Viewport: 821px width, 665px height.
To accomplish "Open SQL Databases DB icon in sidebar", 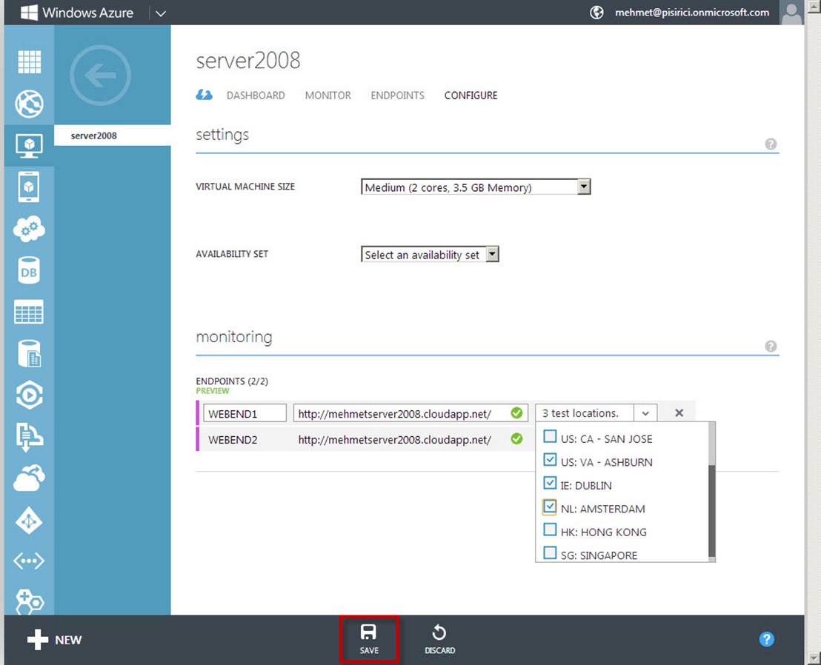I will pos(29,270).
